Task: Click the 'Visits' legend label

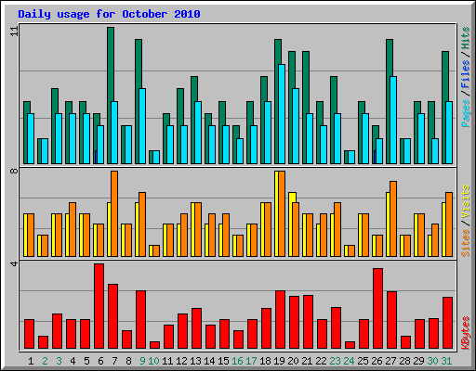Action: (x=466, y=202)
